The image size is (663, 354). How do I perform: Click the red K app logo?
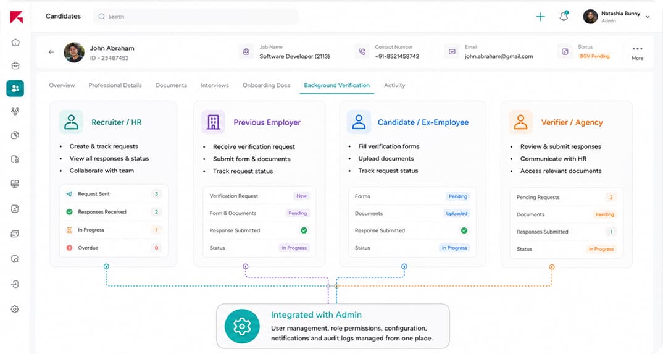[16, 17]
